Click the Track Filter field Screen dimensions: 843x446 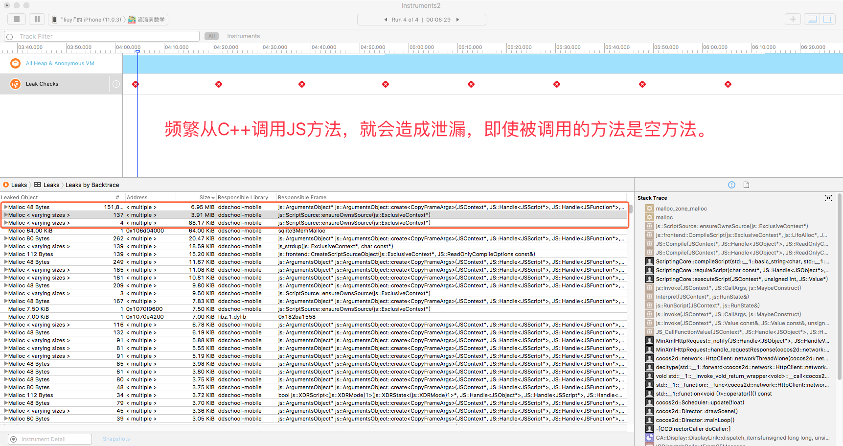102,36
